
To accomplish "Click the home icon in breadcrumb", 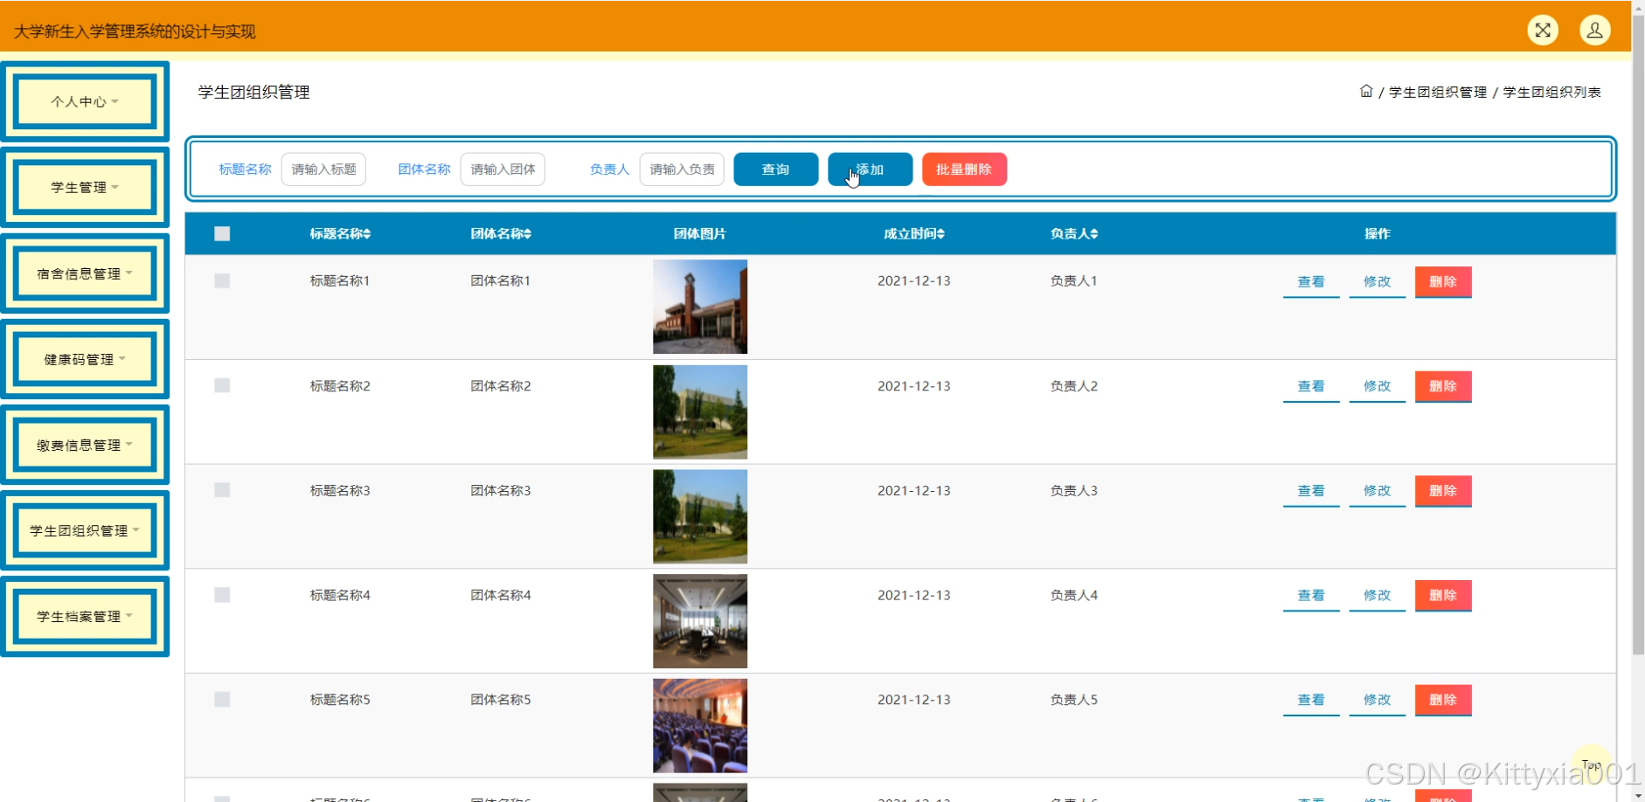I will click(1366, 92).
